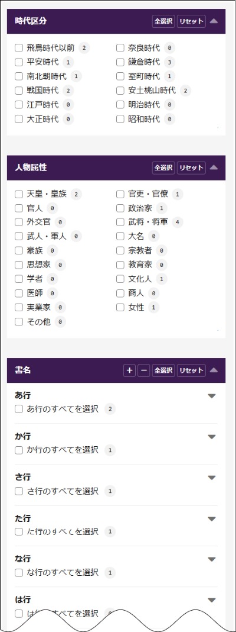The image size is (236, 632).
Task: Expand the あ行 section arrow
Action: click(212, 396)
